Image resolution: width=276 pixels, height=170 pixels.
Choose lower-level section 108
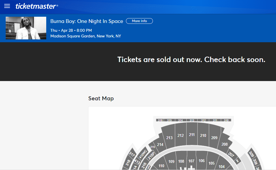tap(181, 161)
